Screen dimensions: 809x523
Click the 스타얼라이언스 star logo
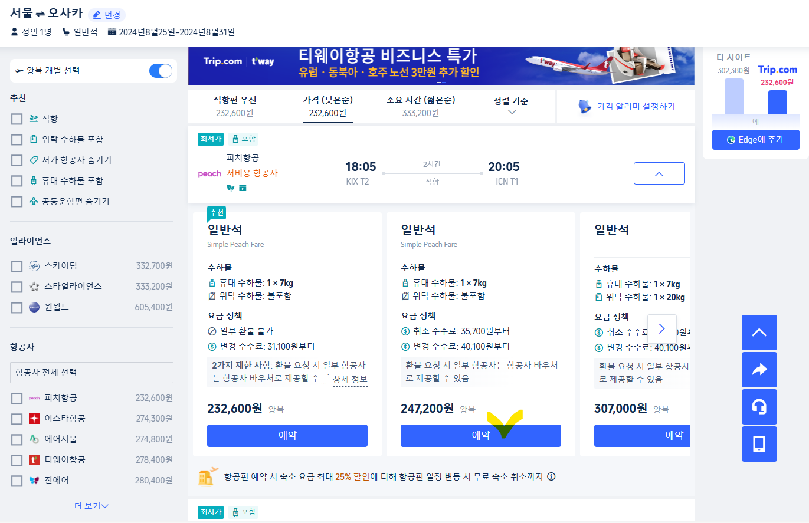34,287
